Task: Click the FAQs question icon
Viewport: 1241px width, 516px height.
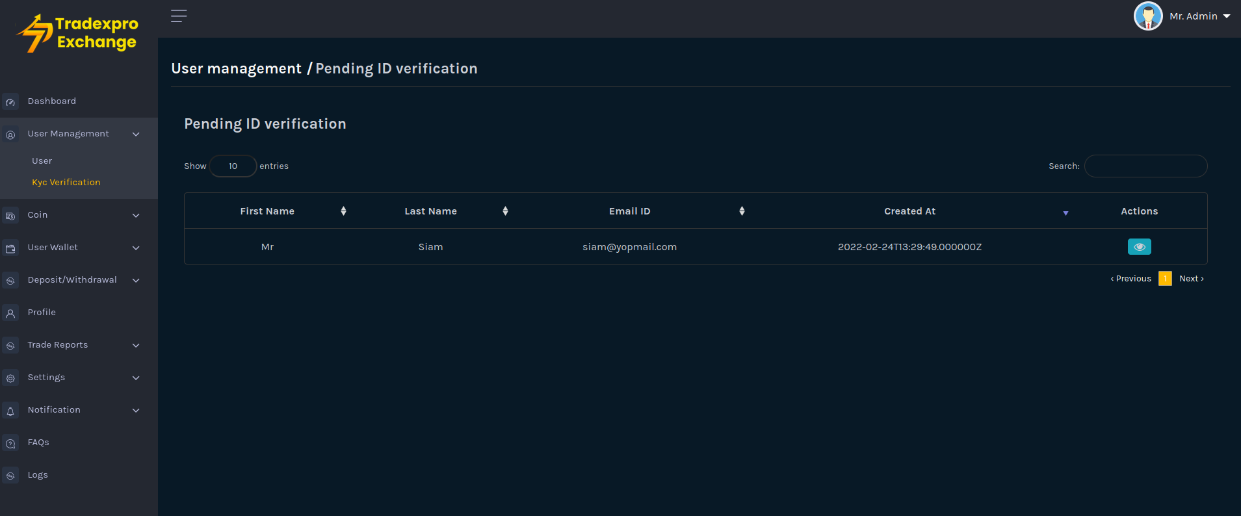Action: point(10,443)
